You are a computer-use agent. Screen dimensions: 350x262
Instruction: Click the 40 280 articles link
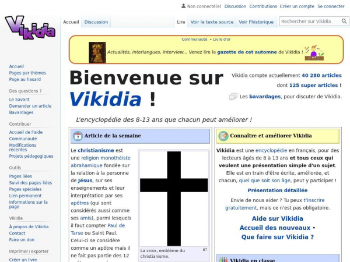point(321,75)
